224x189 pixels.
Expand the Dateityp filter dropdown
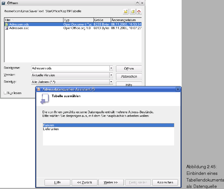111,82
